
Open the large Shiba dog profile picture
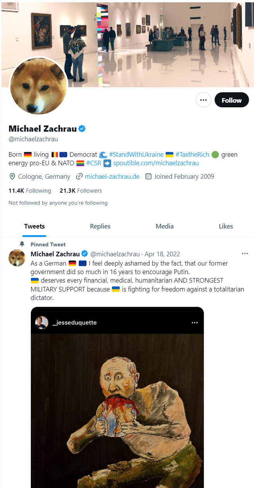point(38,86)
